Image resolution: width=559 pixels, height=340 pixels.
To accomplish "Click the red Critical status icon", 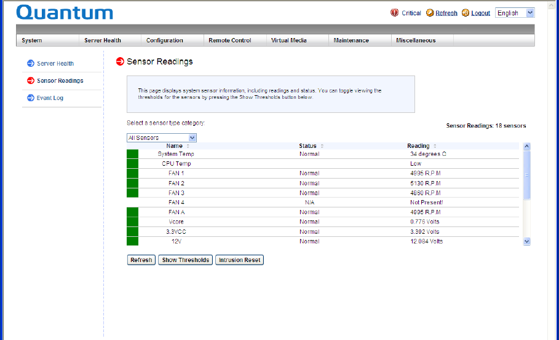I will [x=395, y=13].
